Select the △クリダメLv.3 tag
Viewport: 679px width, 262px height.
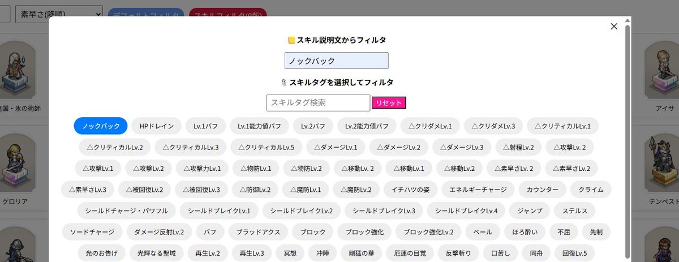493,126
